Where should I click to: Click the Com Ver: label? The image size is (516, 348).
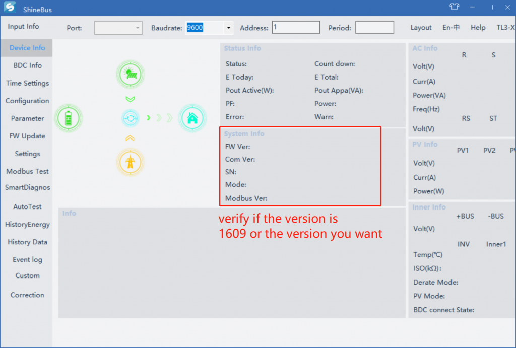(240, 159)
